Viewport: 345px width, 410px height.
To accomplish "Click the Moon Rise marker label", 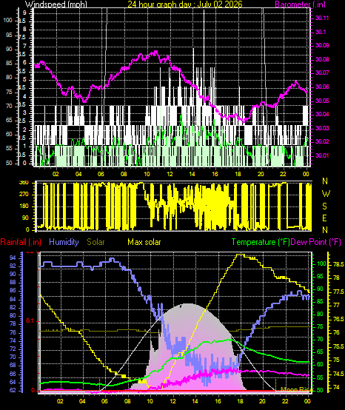I will click(x=296, y=390).
